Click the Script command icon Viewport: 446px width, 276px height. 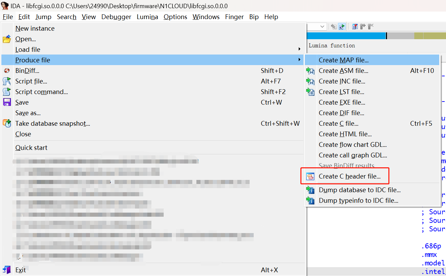click(7, 92)
